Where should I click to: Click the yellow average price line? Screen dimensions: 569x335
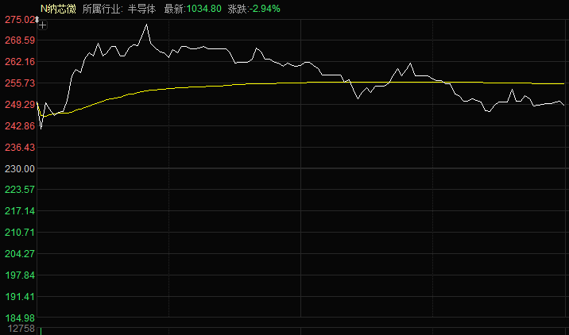click(x=238, y=84)
